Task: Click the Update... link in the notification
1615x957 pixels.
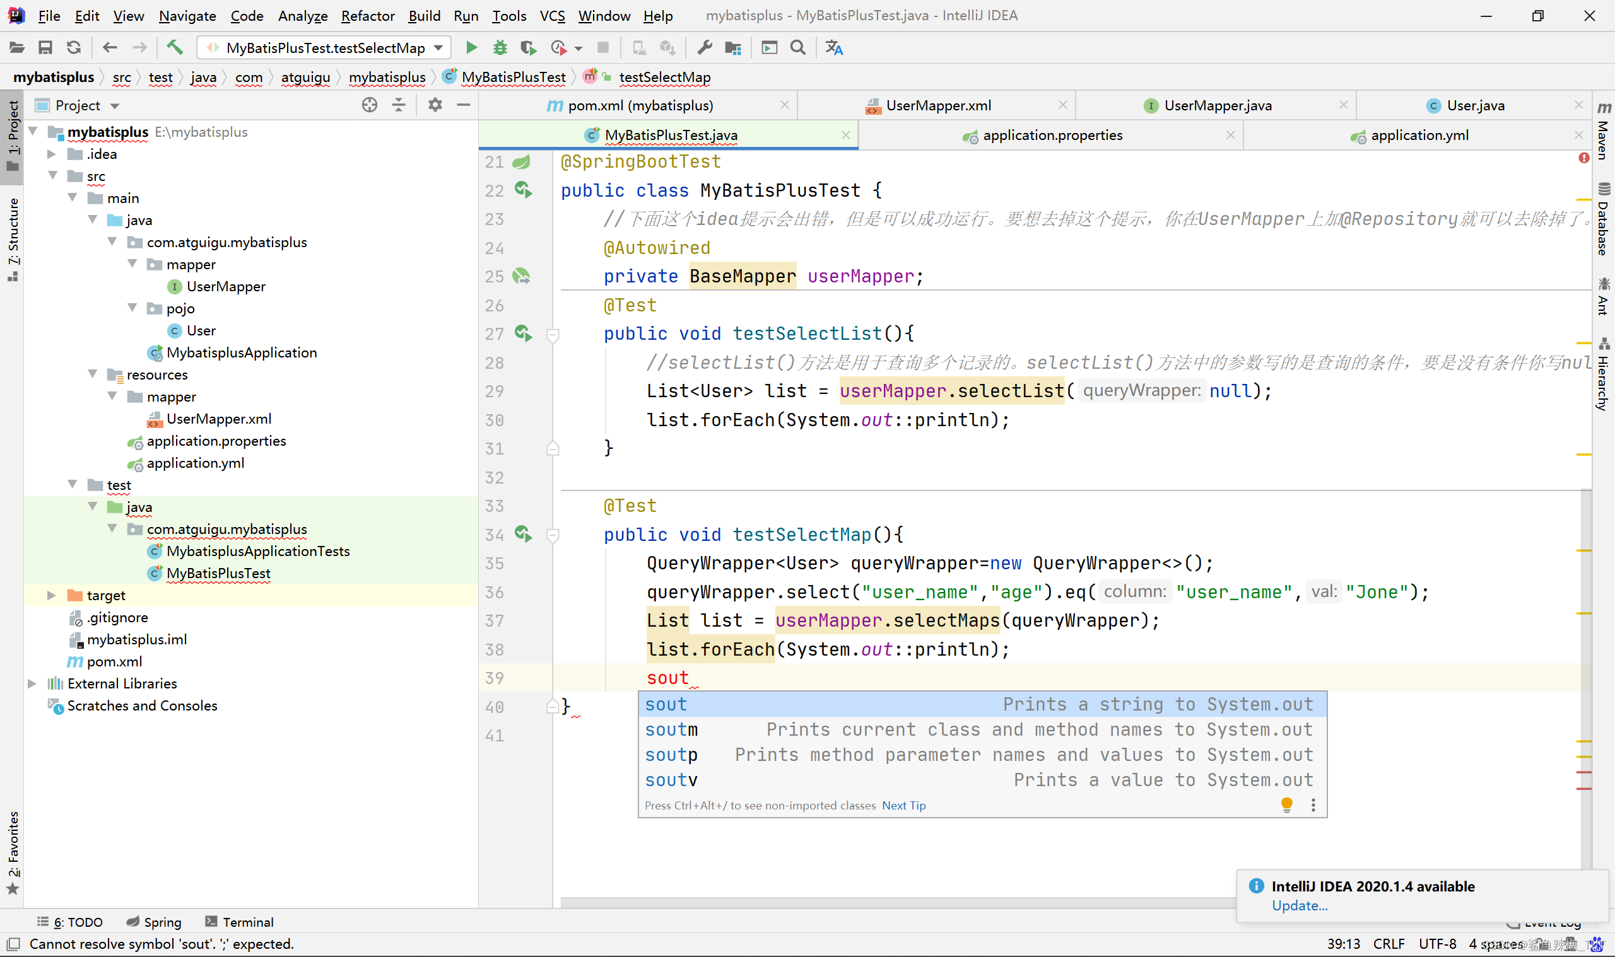Action: coord(1299,905)
